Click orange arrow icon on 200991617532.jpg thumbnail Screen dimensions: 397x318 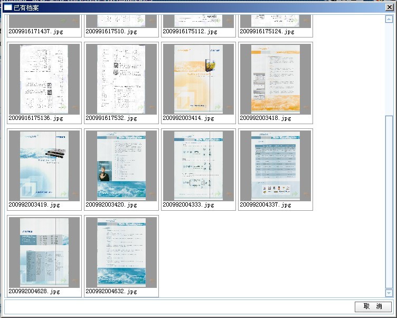pyautogui.click(x=153, y=107)
